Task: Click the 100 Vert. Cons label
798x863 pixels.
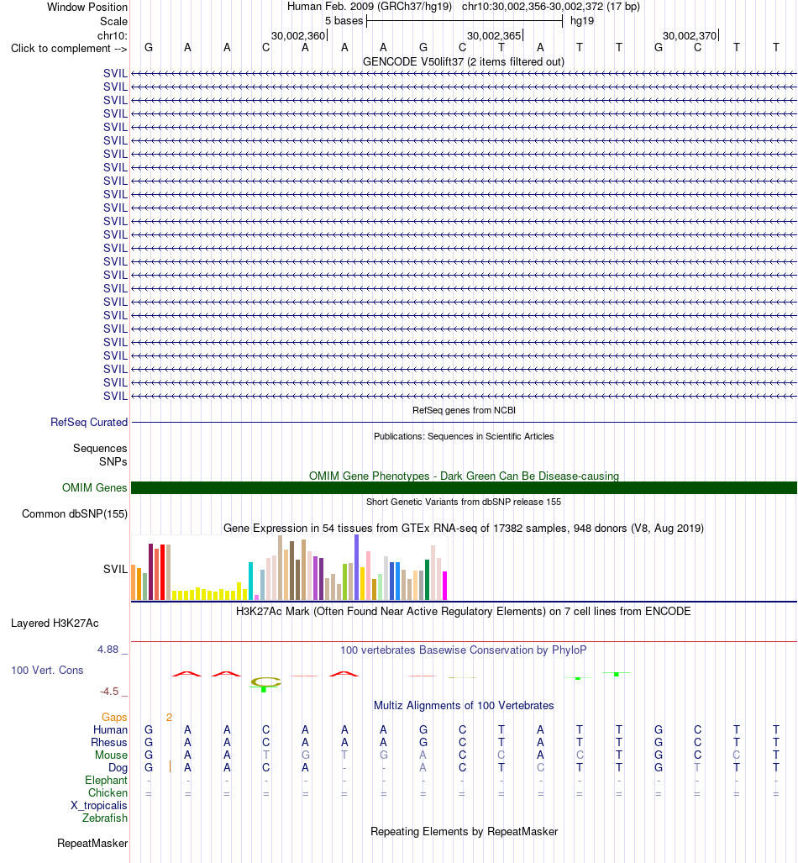Action: (47, 670)
